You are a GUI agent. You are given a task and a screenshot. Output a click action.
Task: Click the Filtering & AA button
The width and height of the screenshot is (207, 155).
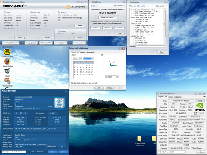tap(46, 43)
